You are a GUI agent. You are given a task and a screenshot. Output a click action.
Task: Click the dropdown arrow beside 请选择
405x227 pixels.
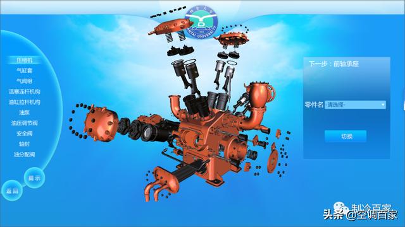click(x=382, y=105)
